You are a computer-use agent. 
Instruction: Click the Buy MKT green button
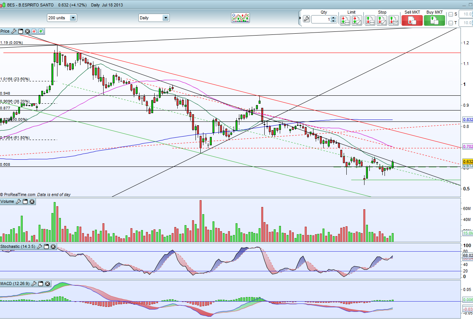pos(434,20)
